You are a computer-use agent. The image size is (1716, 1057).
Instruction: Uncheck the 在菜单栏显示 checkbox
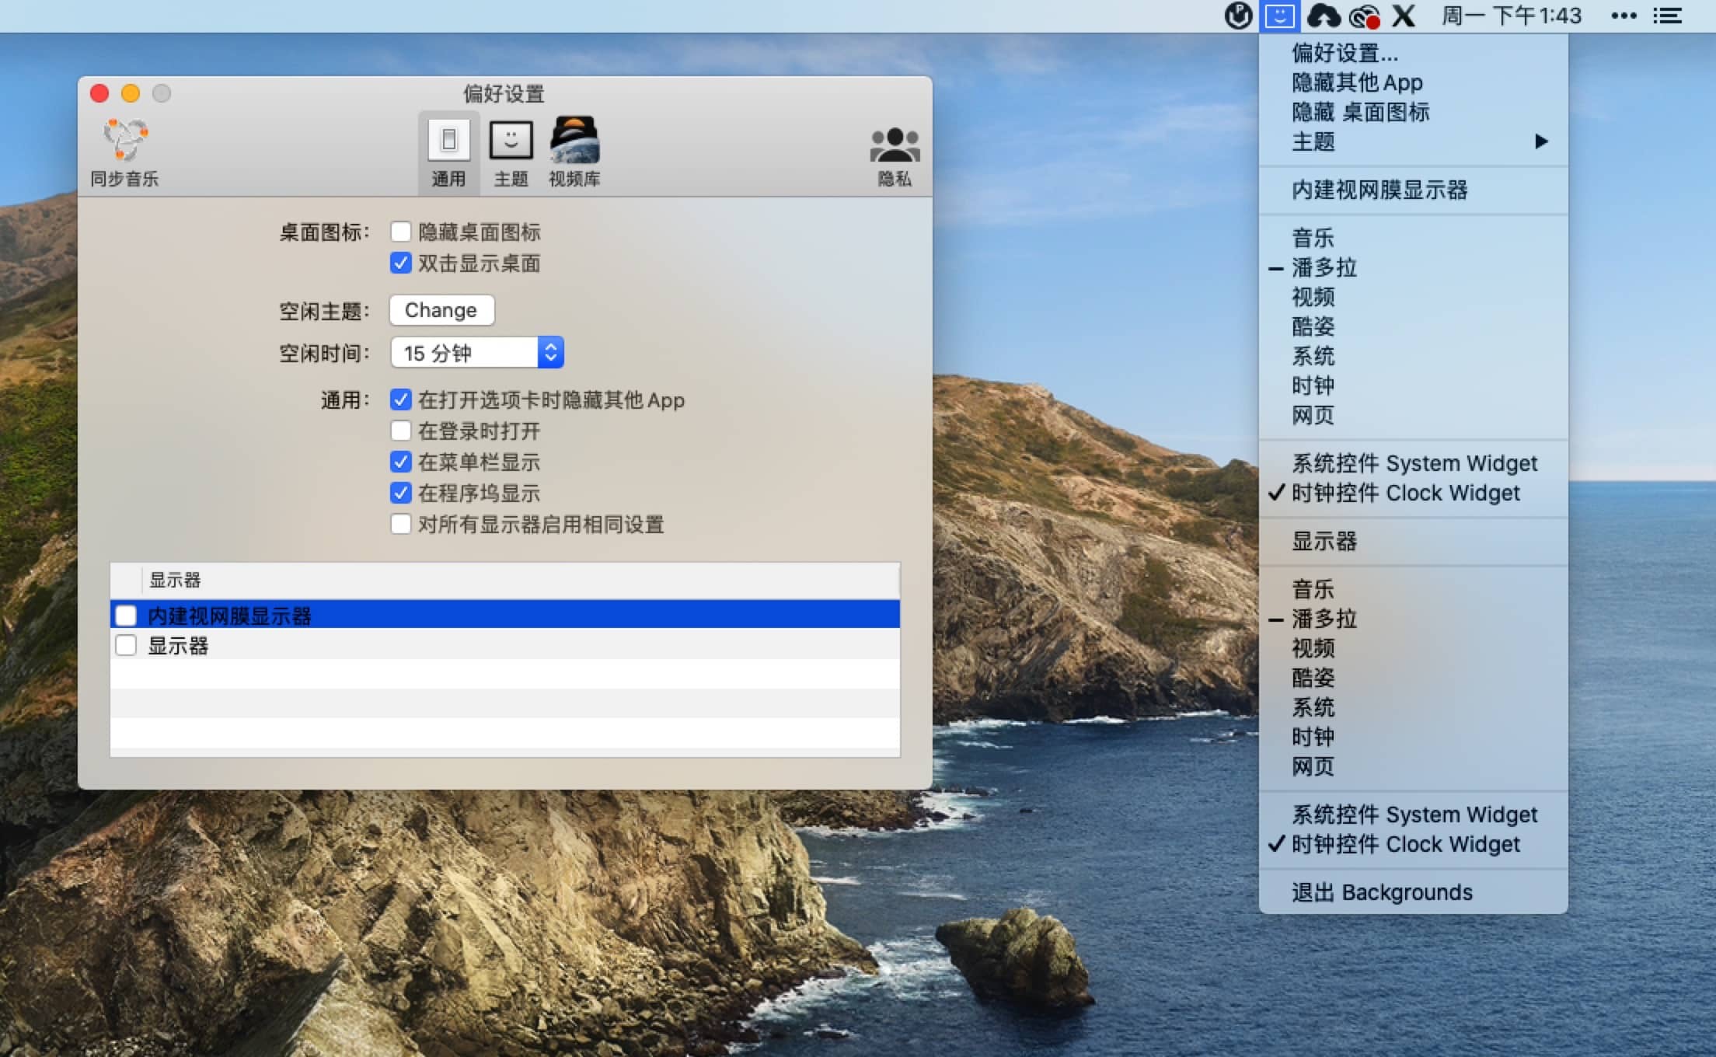coord(401,462)
